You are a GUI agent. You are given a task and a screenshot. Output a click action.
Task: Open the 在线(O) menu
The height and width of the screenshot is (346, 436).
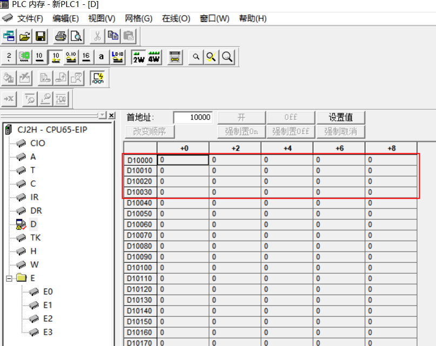coord(176,18)
